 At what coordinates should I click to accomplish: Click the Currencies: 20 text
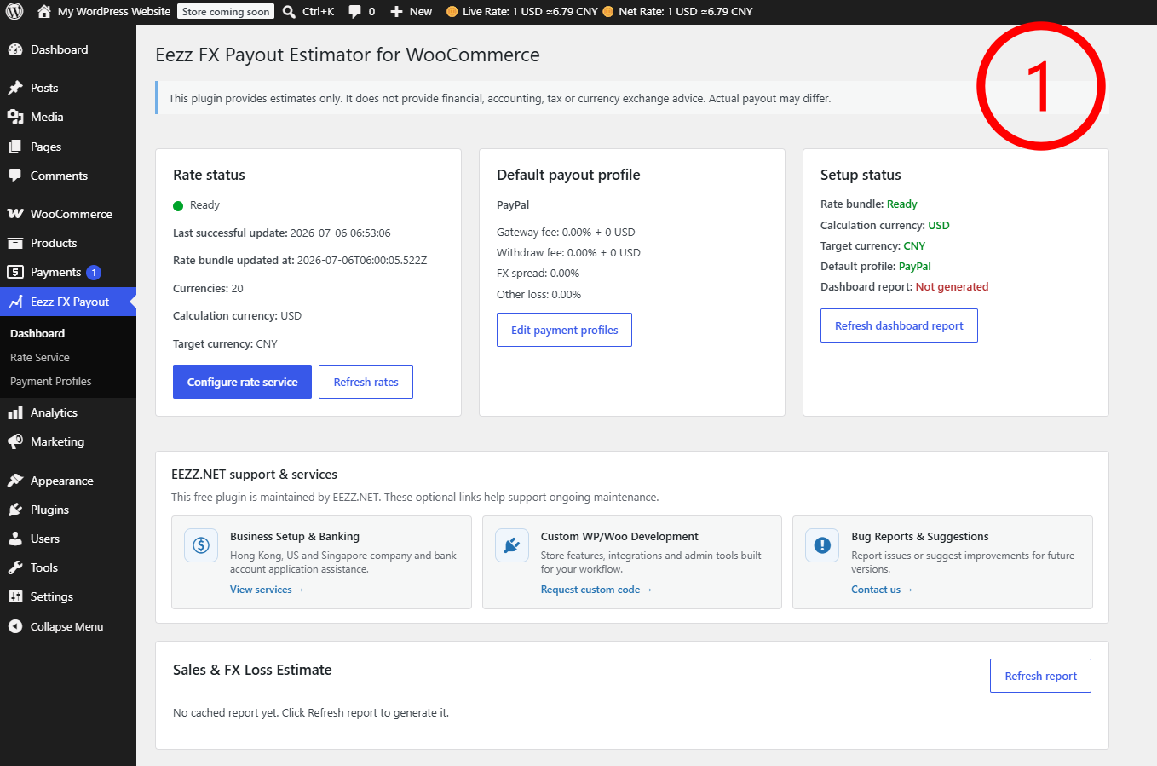click(208, 288)
